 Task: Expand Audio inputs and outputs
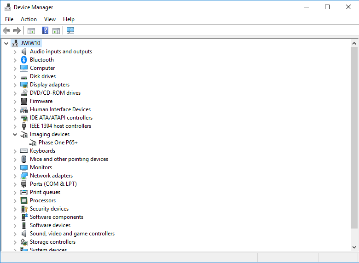15,52
